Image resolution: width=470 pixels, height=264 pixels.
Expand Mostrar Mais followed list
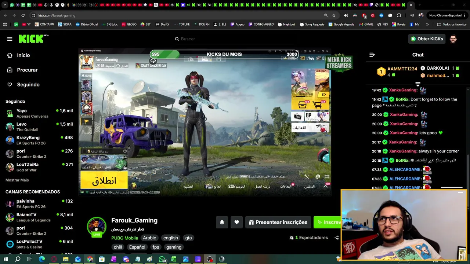(x=17, y=180)
